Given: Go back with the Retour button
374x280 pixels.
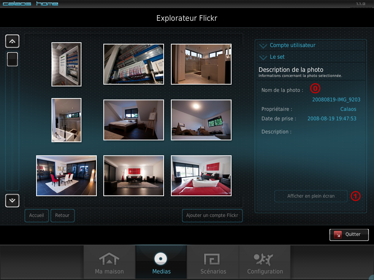Looking at the screenshot, I should pyautogui.click(x=62, y=215).
